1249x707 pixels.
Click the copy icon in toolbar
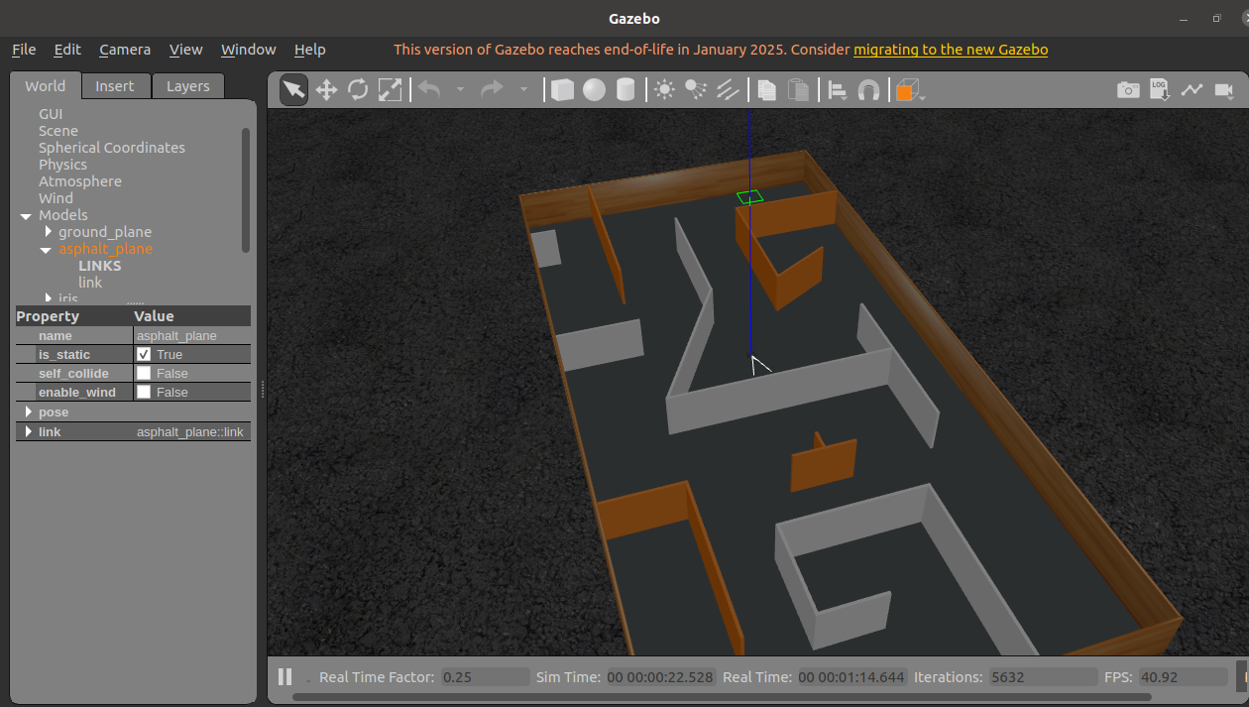pyautogui.click(x=766, y=90)
